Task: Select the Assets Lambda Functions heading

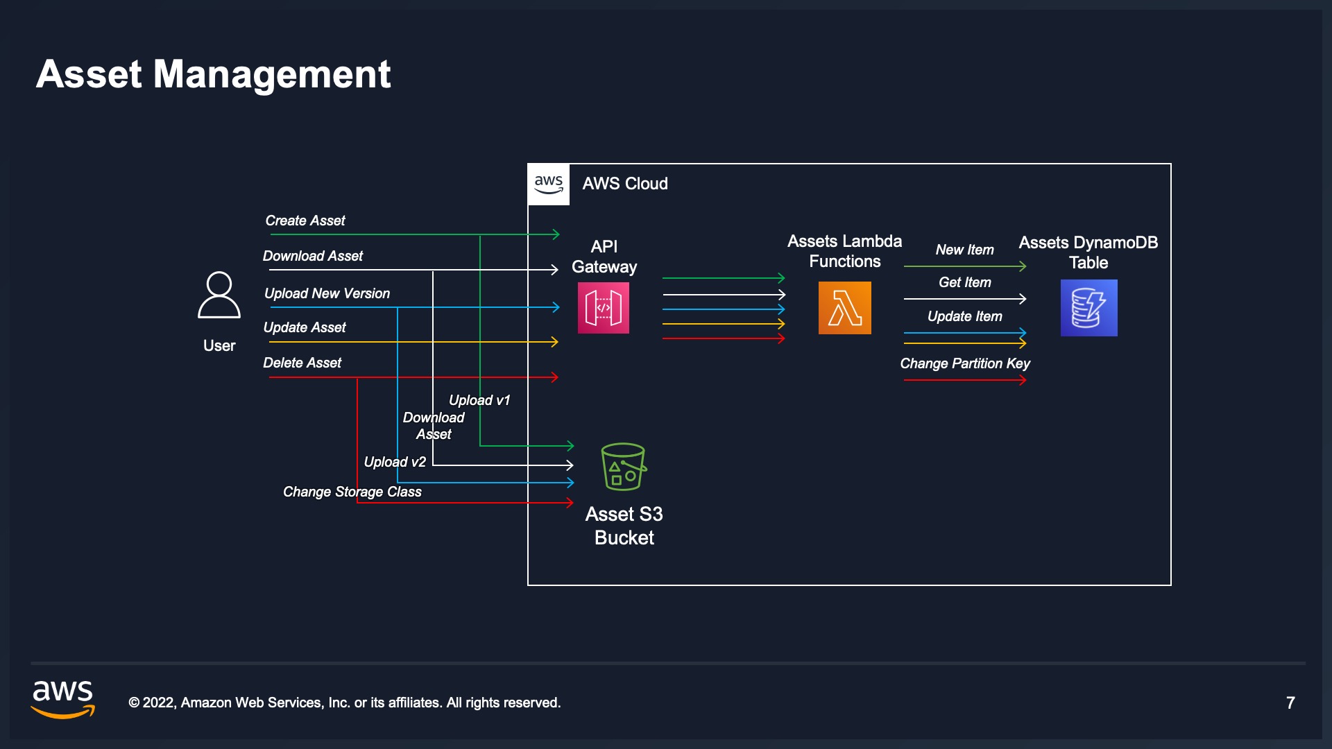Action: point(844,251)
